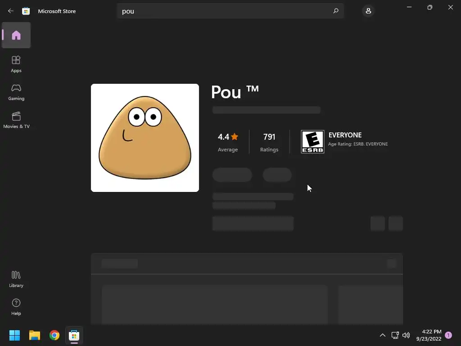Screen dimensions: 461x346
Task: Open the Movies & TV section
Action: [16, 120]
